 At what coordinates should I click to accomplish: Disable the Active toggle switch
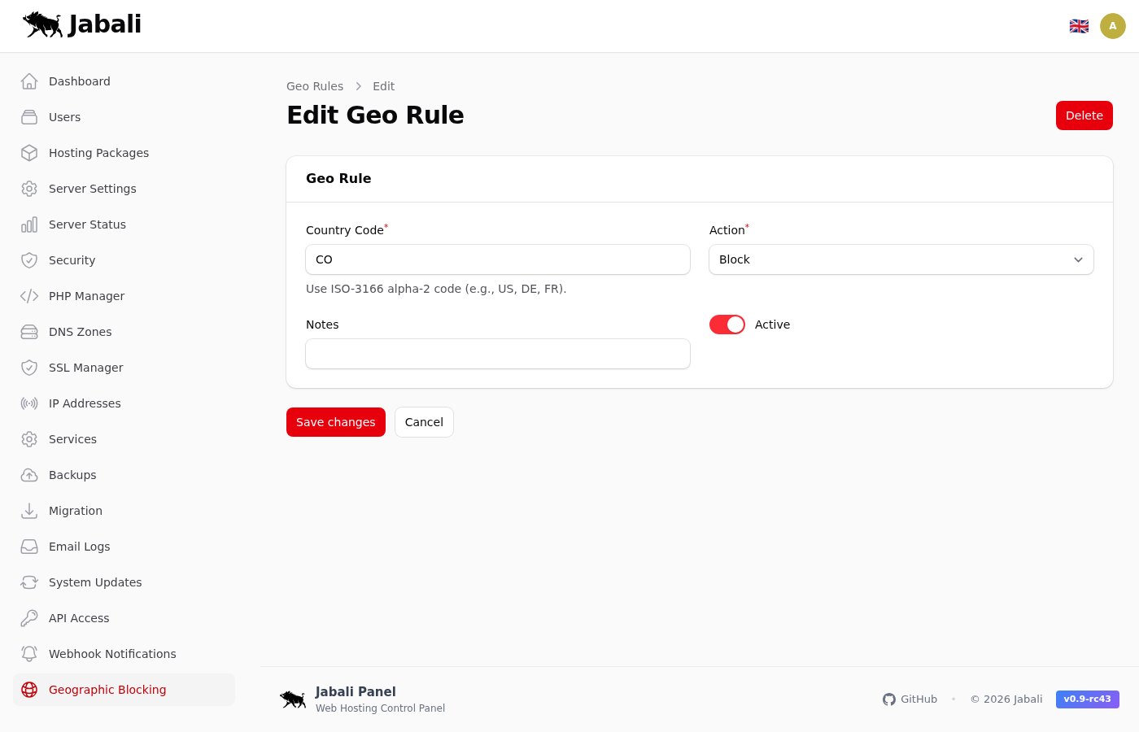tap(727, 325)
